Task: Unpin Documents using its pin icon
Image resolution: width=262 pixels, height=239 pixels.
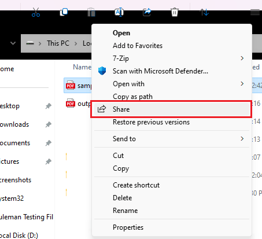Action: [48, 143]
